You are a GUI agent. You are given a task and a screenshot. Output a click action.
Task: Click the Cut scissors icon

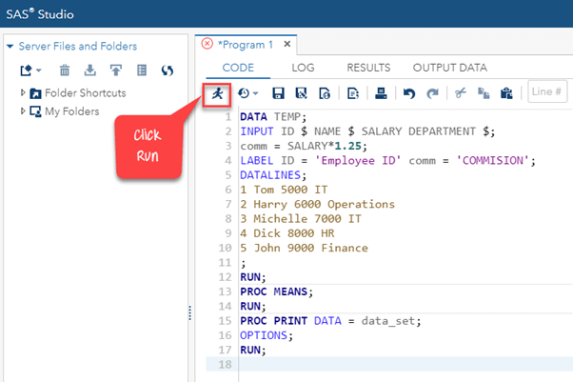pyautogui.click(x=462, y=93)
